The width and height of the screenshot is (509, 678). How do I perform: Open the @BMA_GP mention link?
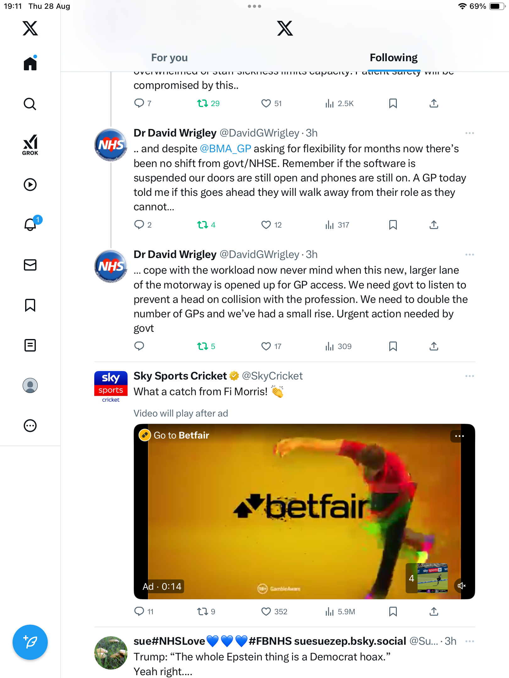point(225,149)
